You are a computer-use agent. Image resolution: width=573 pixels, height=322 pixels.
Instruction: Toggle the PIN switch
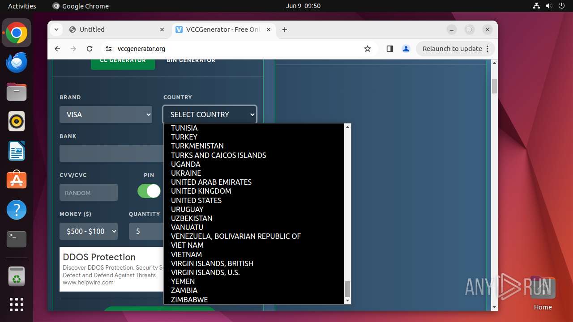pos(149,191)
